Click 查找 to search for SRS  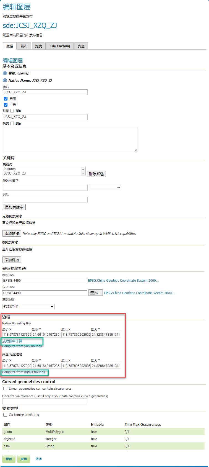pyautogui.click(x=95, y=293)
